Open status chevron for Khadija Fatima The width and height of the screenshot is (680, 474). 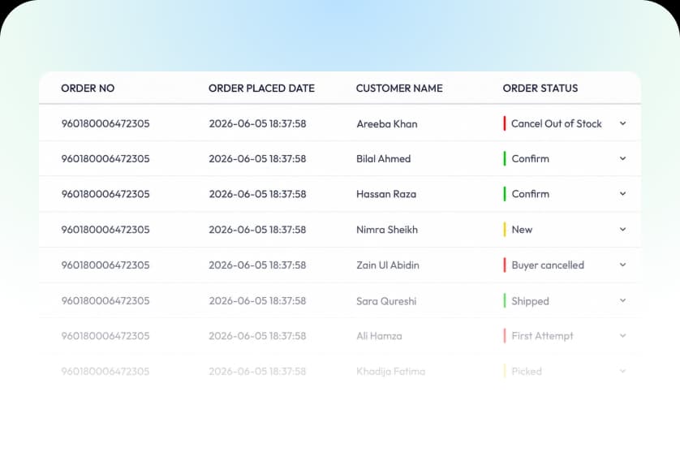click(x=622, y=371)
